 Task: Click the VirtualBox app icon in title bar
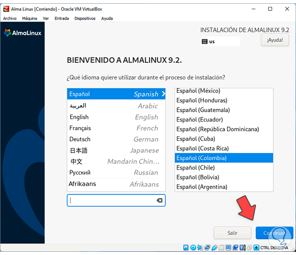pos(6,9)
